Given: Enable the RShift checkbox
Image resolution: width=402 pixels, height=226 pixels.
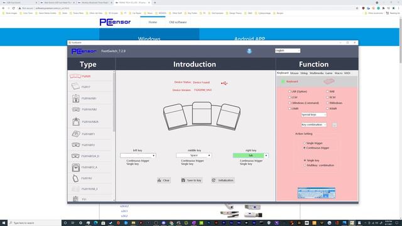Looking at the screenshot, I should click(327, 109).
